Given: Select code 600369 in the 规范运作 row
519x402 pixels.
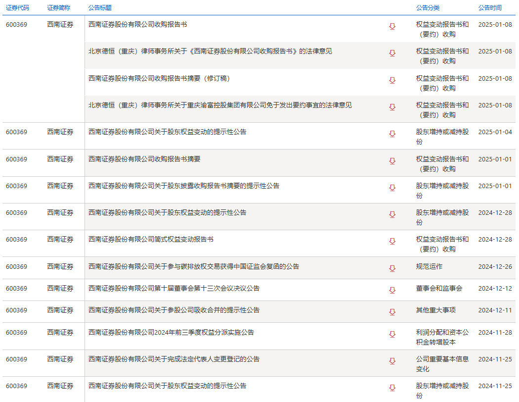Looking at the screenshot, I should coord(16,266).
